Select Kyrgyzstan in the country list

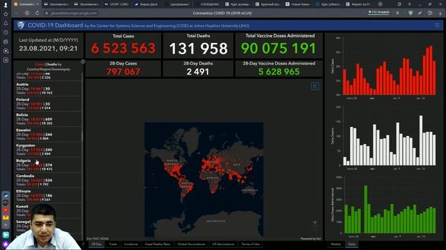[48, 150]
